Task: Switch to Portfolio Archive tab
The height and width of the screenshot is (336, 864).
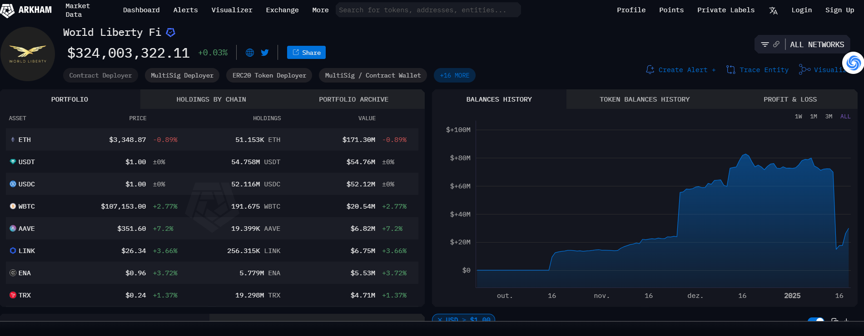Action: [x=353, y=99]
